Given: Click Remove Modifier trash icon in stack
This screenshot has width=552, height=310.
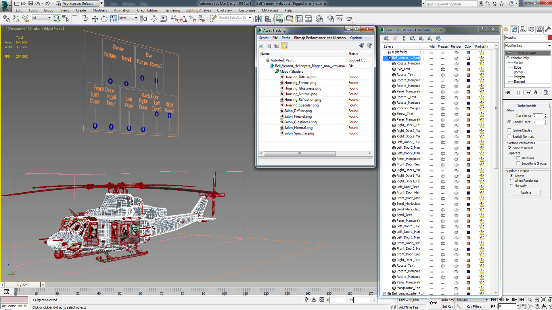Looking at the screenshot, I should pyautogui.click(x=535, y=92).
